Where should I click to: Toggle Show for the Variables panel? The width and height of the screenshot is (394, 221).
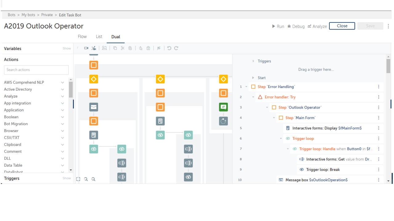pyautogui.click(x=66, y=48)
